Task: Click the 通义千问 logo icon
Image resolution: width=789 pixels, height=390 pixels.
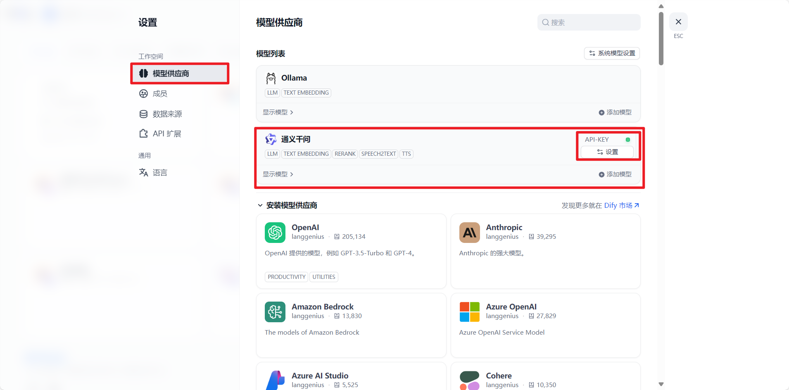Action: tap(271, 139)
